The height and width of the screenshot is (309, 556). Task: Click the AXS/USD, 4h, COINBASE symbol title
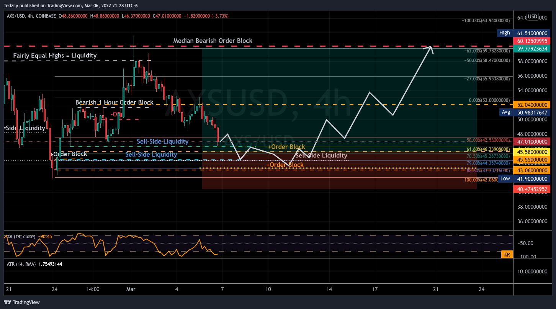pos(31,16)
